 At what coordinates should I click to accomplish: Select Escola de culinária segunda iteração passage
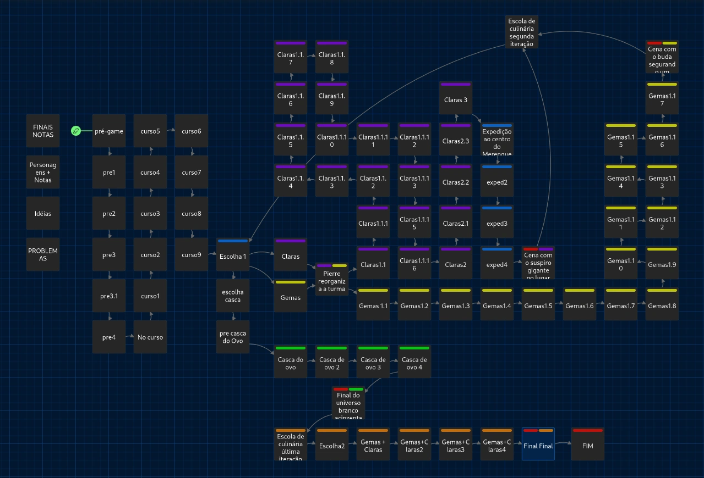click(x=522, y=32)
